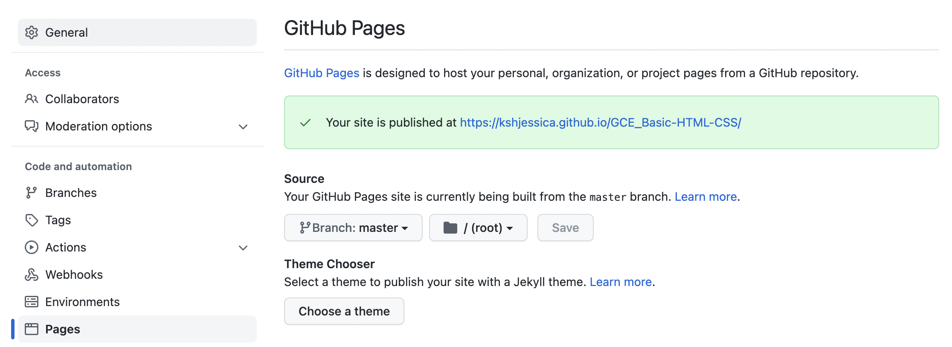Open the / (root) folder dropdown
952x347 pixels.
478,228
